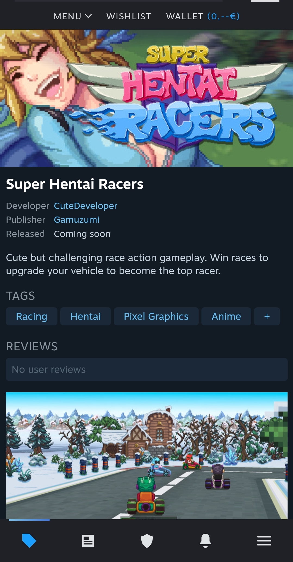Select the Anime tag
Viewport: 293px width, 562px height.
click(226, 316)
